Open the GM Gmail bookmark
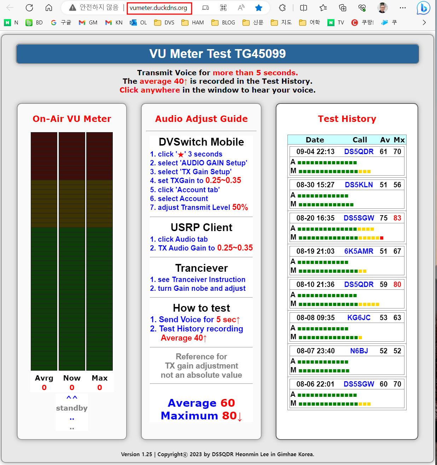Viewport: 437px width, 465px height. (88, 23)
